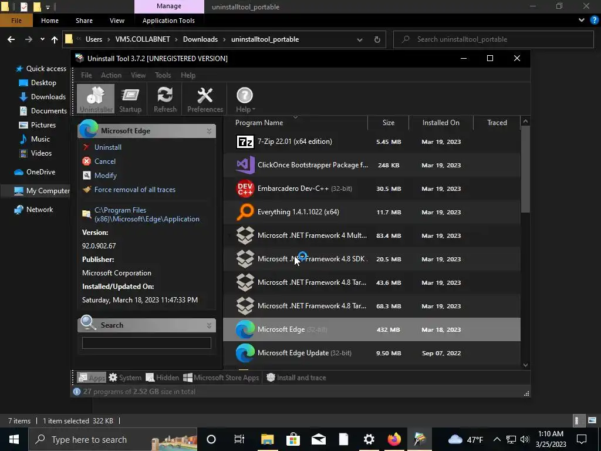Viewport: 601px width, 451px height.
Task: Refresh the Explorer folder view
Action: pyautogui.click(x=377, y=39)
